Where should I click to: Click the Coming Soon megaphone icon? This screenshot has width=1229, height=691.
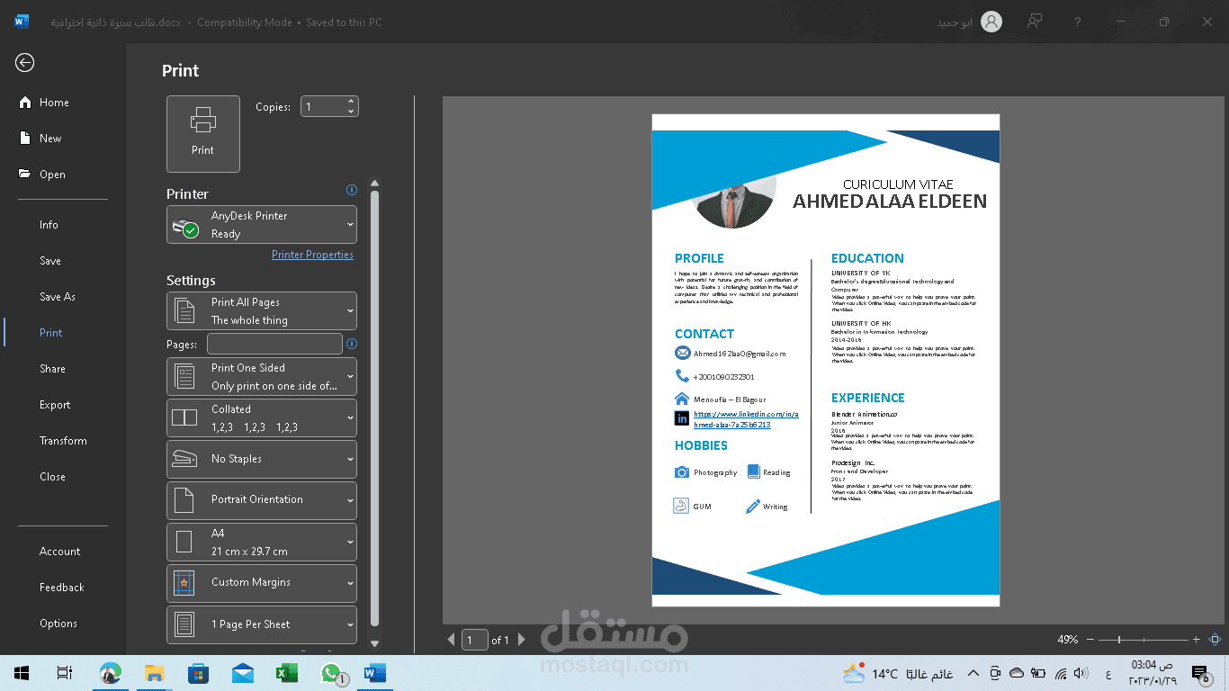[1036, 22]
